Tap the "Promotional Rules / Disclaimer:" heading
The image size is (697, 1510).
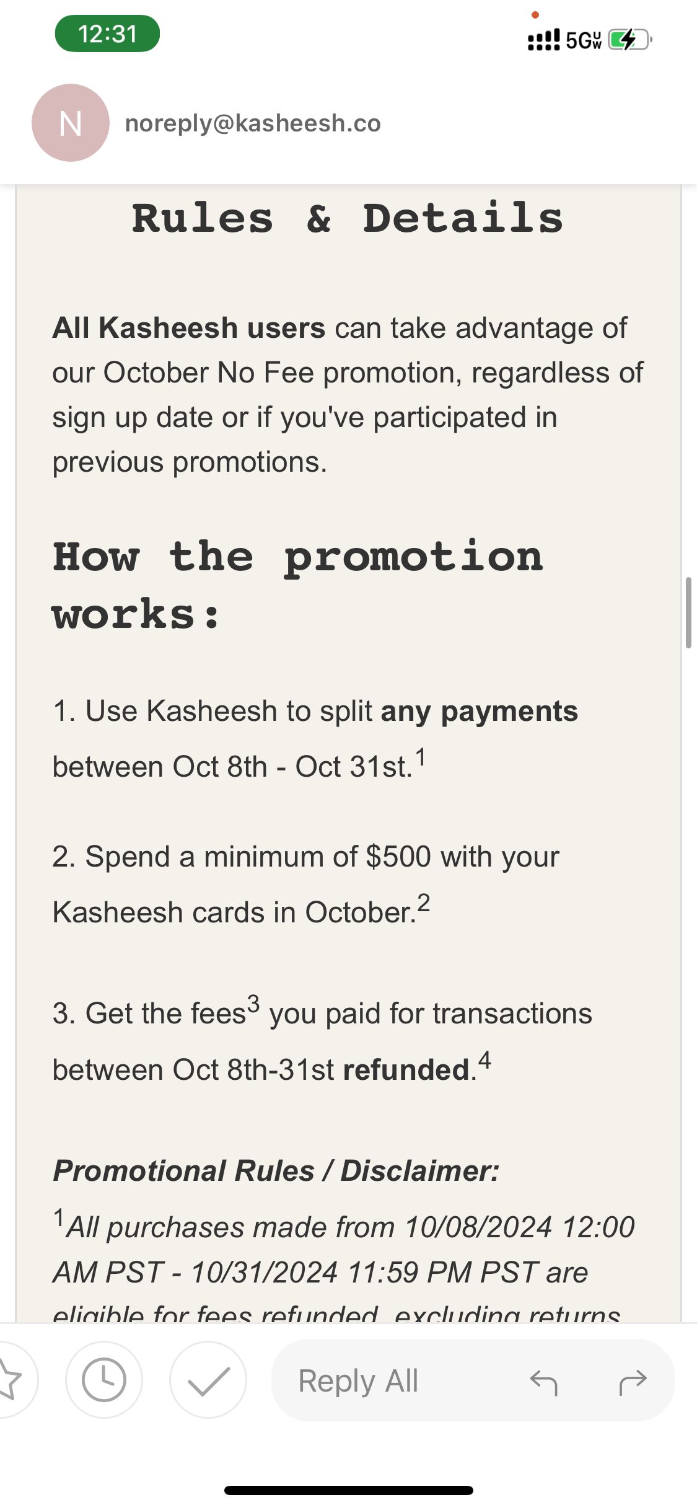point(276,1171)
